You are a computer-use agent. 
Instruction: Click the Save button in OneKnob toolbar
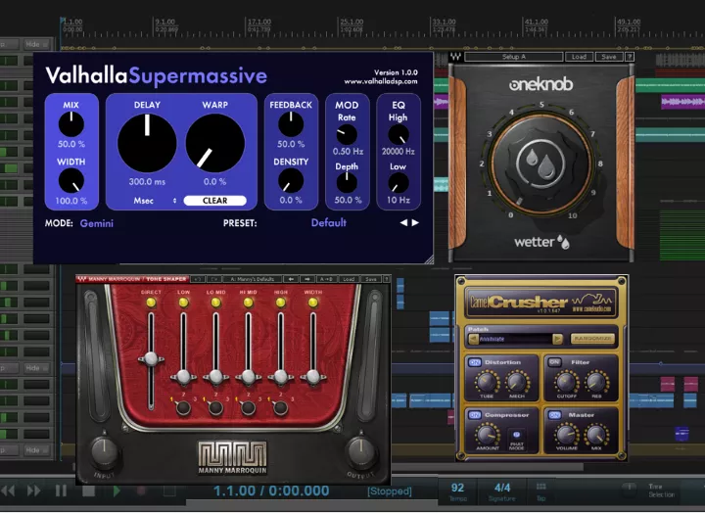(609, 57)
